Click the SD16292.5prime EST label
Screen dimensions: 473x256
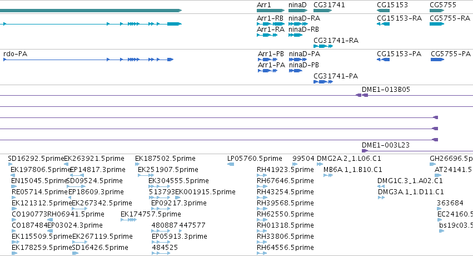[36, 159]
